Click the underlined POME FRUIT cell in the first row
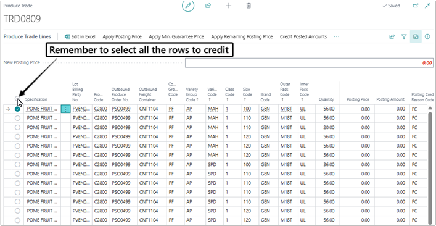The image size is (436, 226). pyautogui.click(x=42, y=109)
